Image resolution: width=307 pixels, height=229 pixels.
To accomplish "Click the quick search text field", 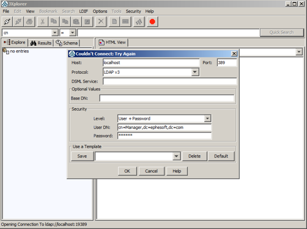I will click(168, 32).
